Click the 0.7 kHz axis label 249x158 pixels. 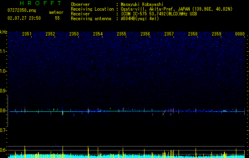point(4,130)
